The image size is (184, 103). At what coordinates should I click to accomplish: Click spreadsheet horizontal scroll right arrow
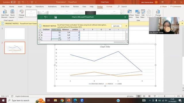tap(124, 42)
